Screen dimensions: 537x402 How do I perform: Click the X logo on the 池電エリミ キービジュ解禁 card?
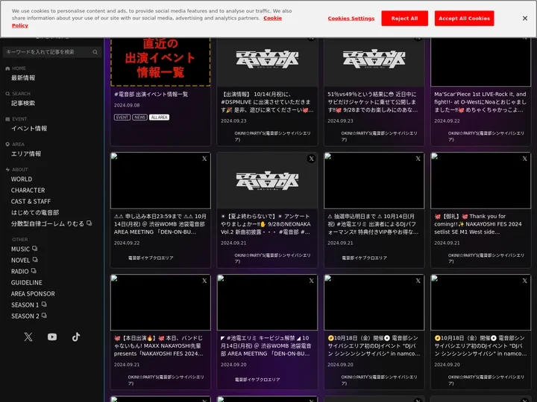point(311,281)
